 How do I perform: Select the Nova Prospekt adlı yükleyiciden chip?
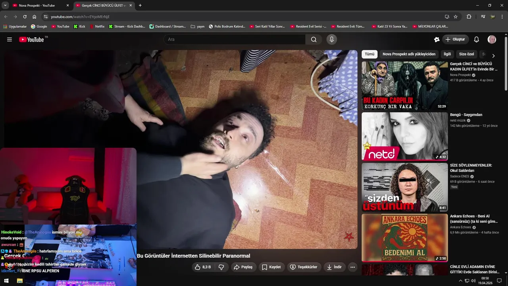click(409, 54)
